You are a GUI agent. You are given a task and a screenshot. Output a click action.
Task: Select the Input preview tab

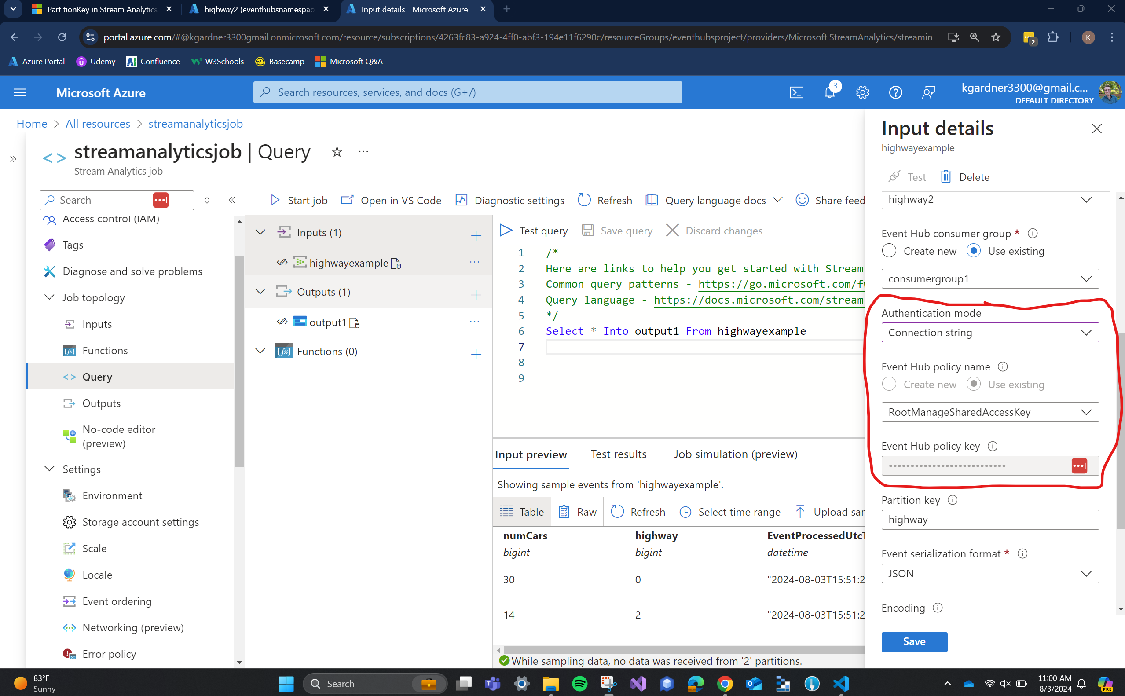point(531,455)
